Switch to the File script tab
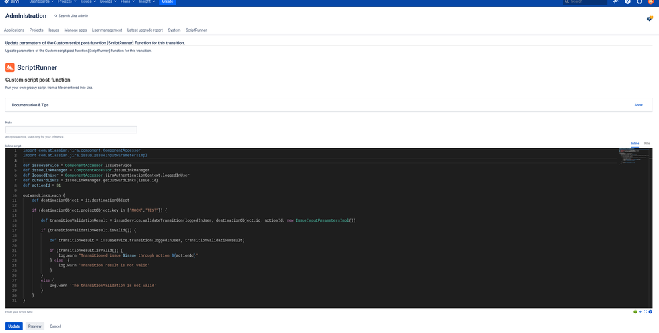 point(647,144)
